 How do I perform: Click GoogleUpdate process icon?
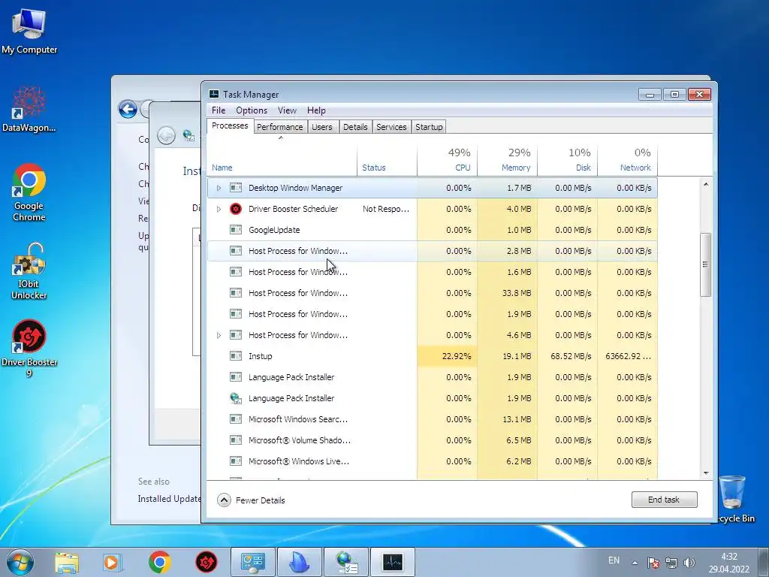pos(236,230)
